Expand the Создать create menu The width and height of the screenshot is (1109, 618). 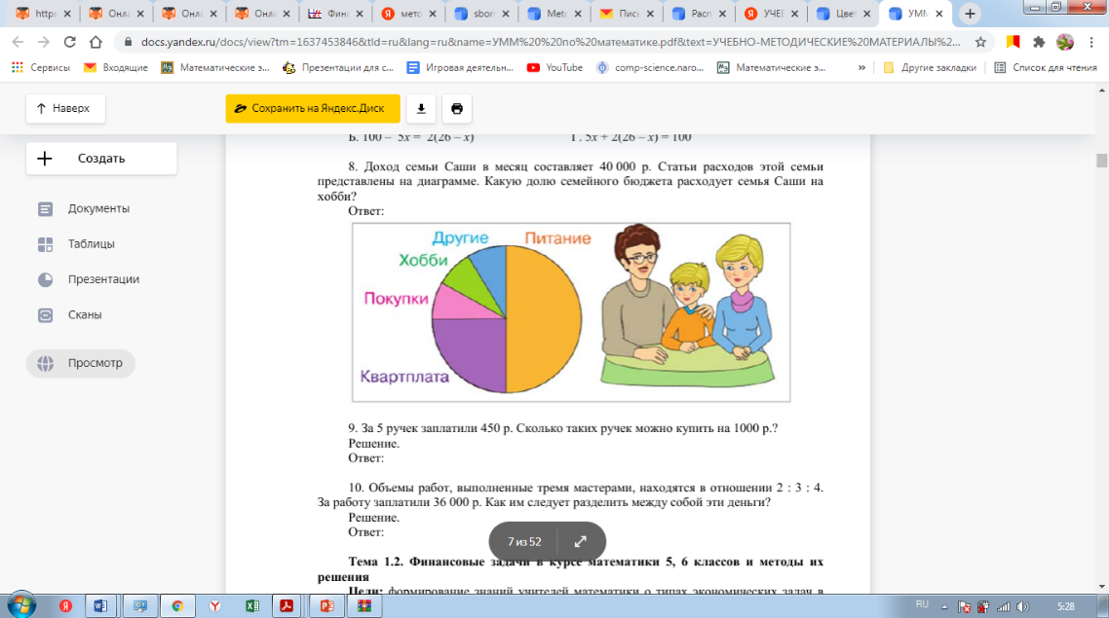(101, 159)
